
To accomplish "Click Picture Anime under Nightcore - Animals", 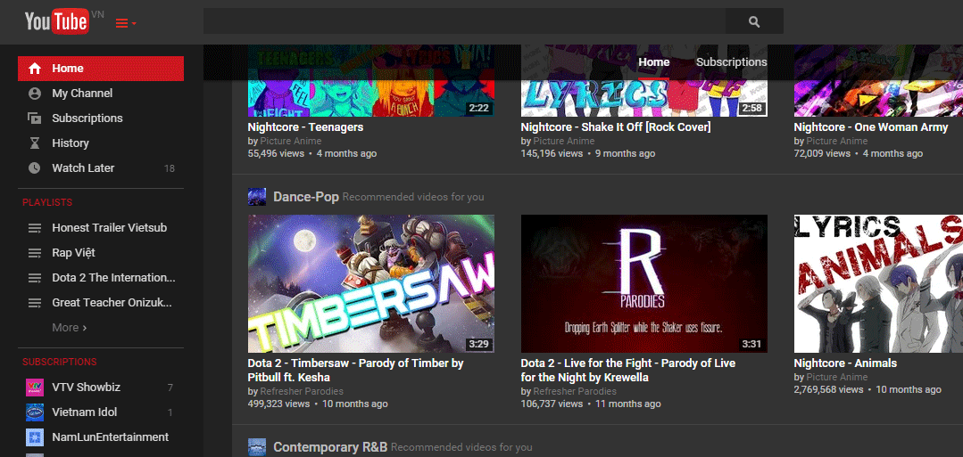I will [836, 377].
